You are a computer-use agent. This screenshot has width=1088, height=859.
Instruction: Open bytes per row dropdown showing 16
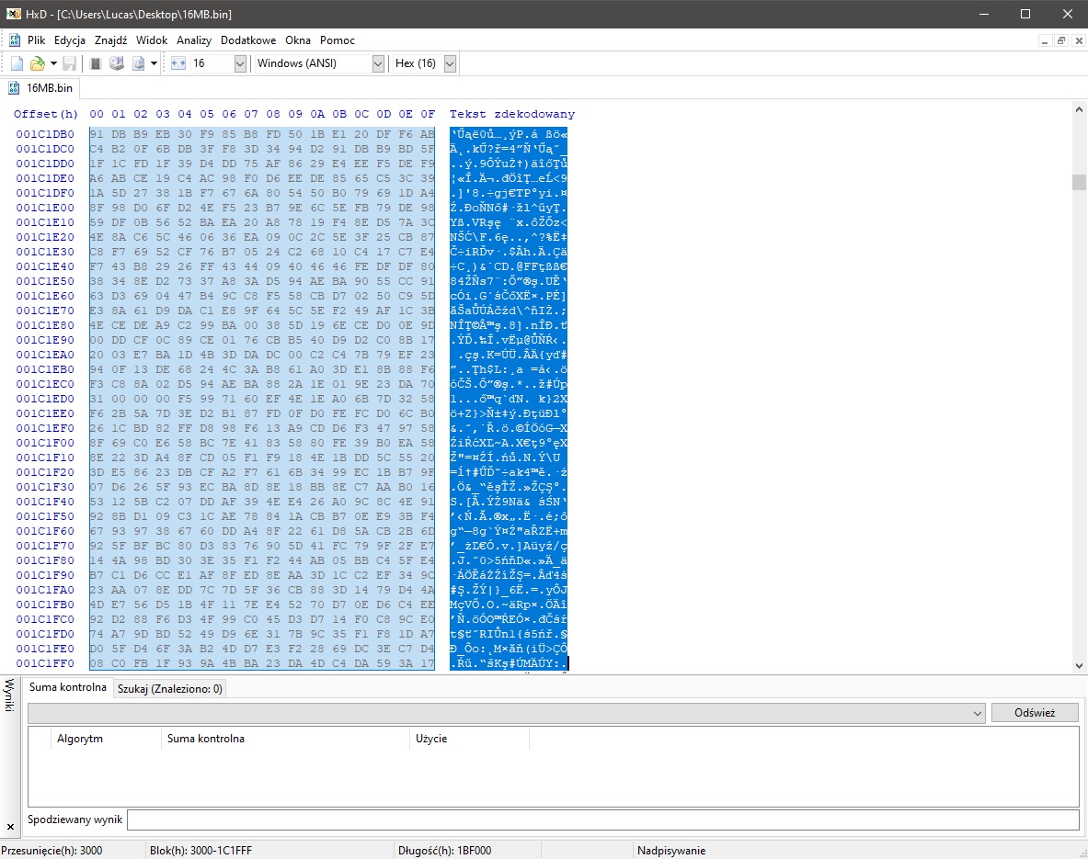(240, 63)
